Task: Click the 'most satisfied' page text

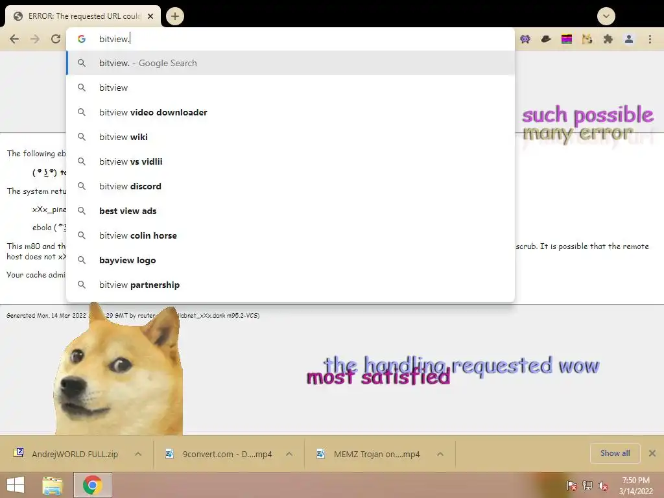Action: (x=378, y=377)
